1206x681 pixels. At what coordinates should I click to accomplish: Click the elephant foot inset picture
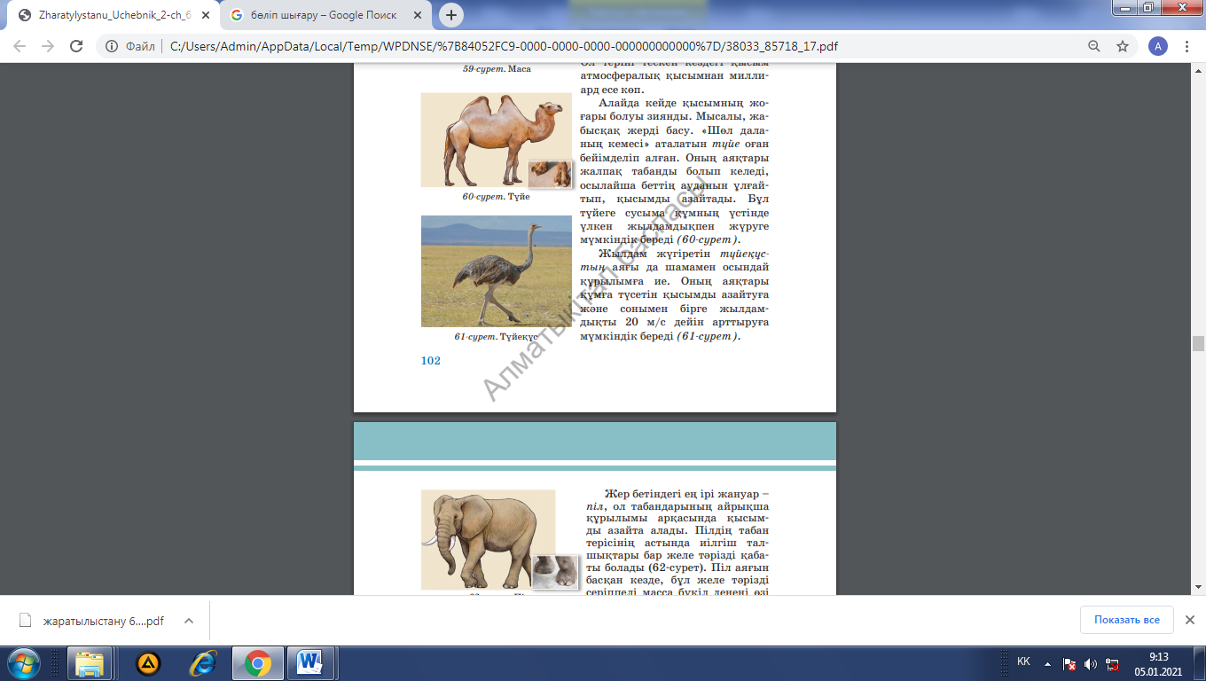tap(555, 572)
